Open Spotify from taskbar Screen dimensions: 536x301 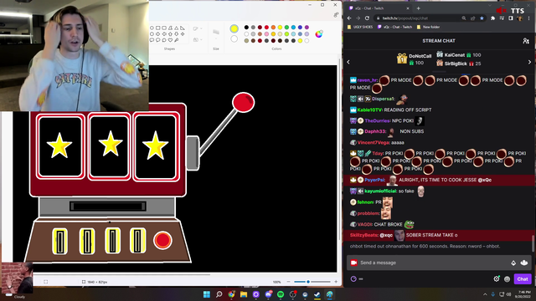(281, 294)
